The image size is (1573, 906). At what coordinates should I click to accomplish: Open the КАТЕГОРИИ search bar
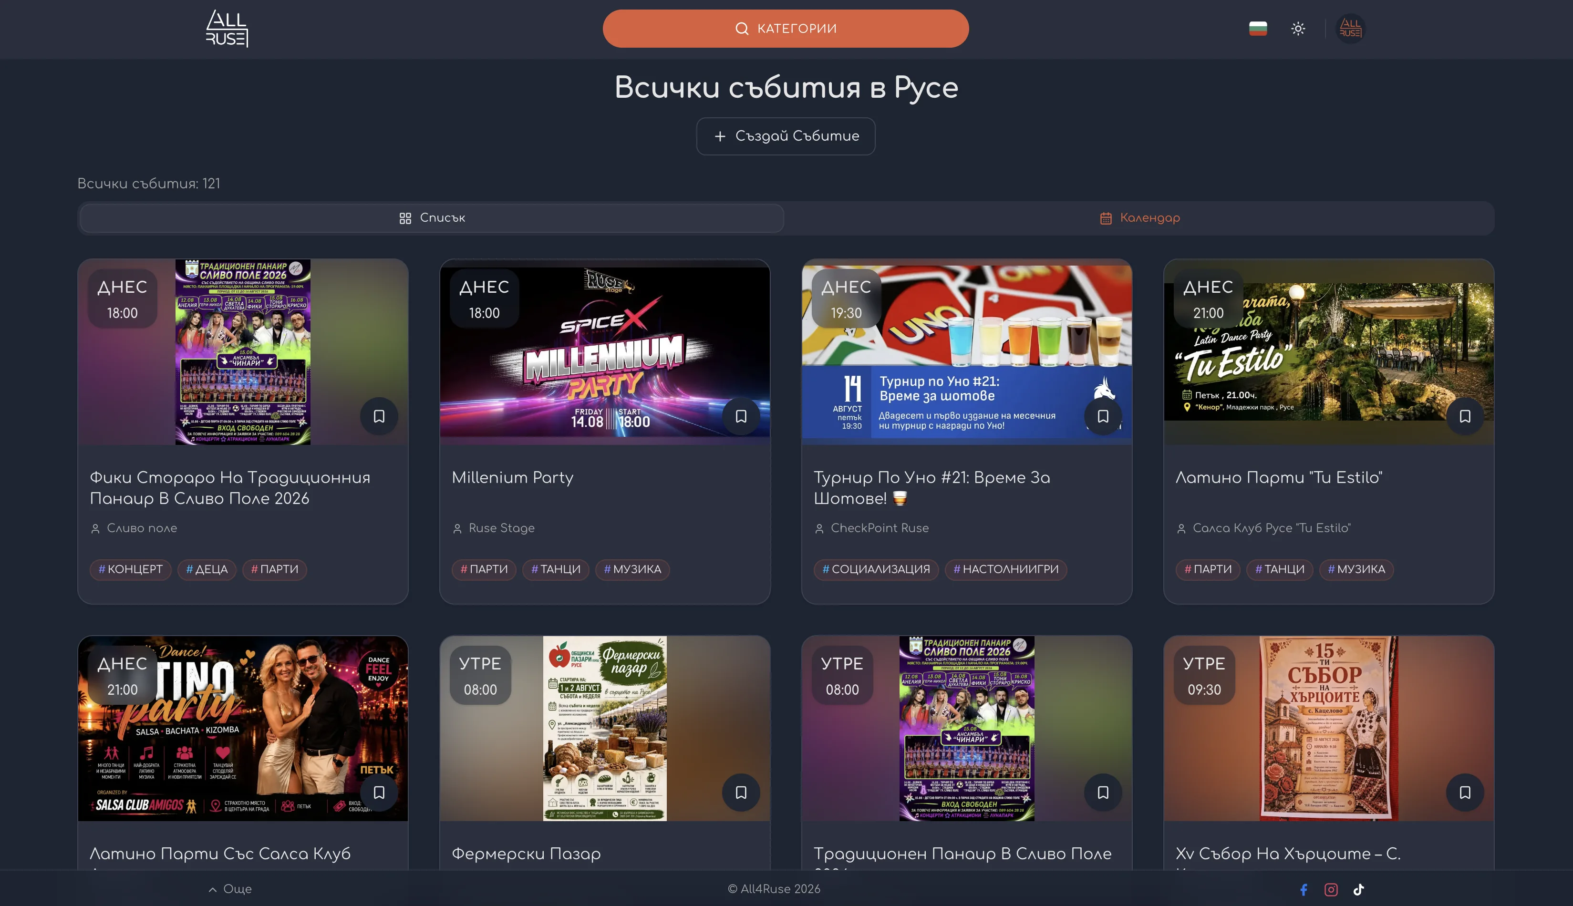785,29
